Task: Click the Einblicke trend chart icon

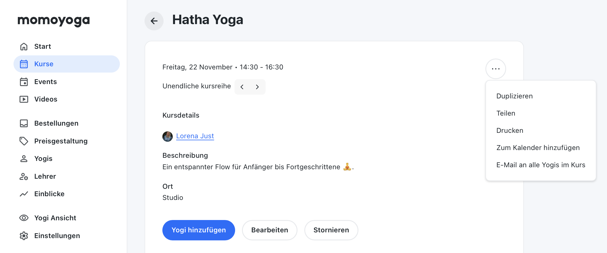Action: tap(24, 194)
